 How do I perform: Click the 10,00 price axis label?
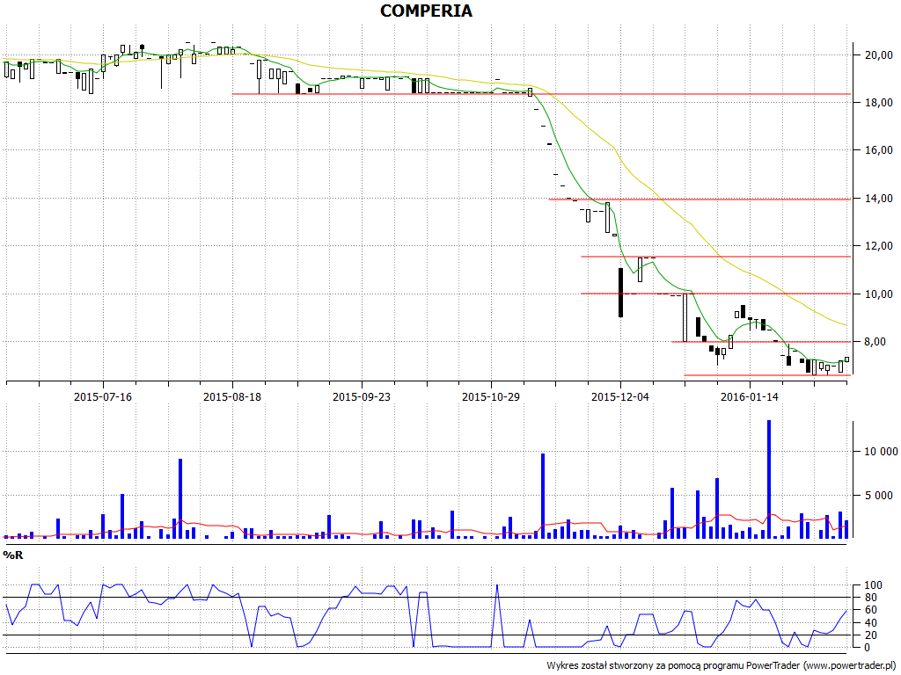(879, 294)
